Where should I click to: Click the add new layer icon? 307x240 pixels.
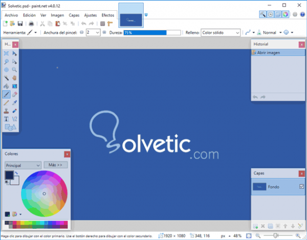tap(255, 226)
